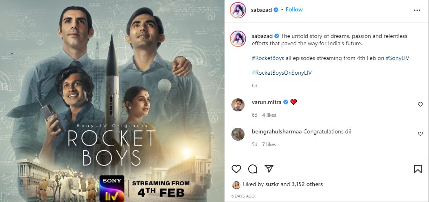Open the comment bubble icon
The width and height of the screenshot is (429, 202).
(253, 169)
